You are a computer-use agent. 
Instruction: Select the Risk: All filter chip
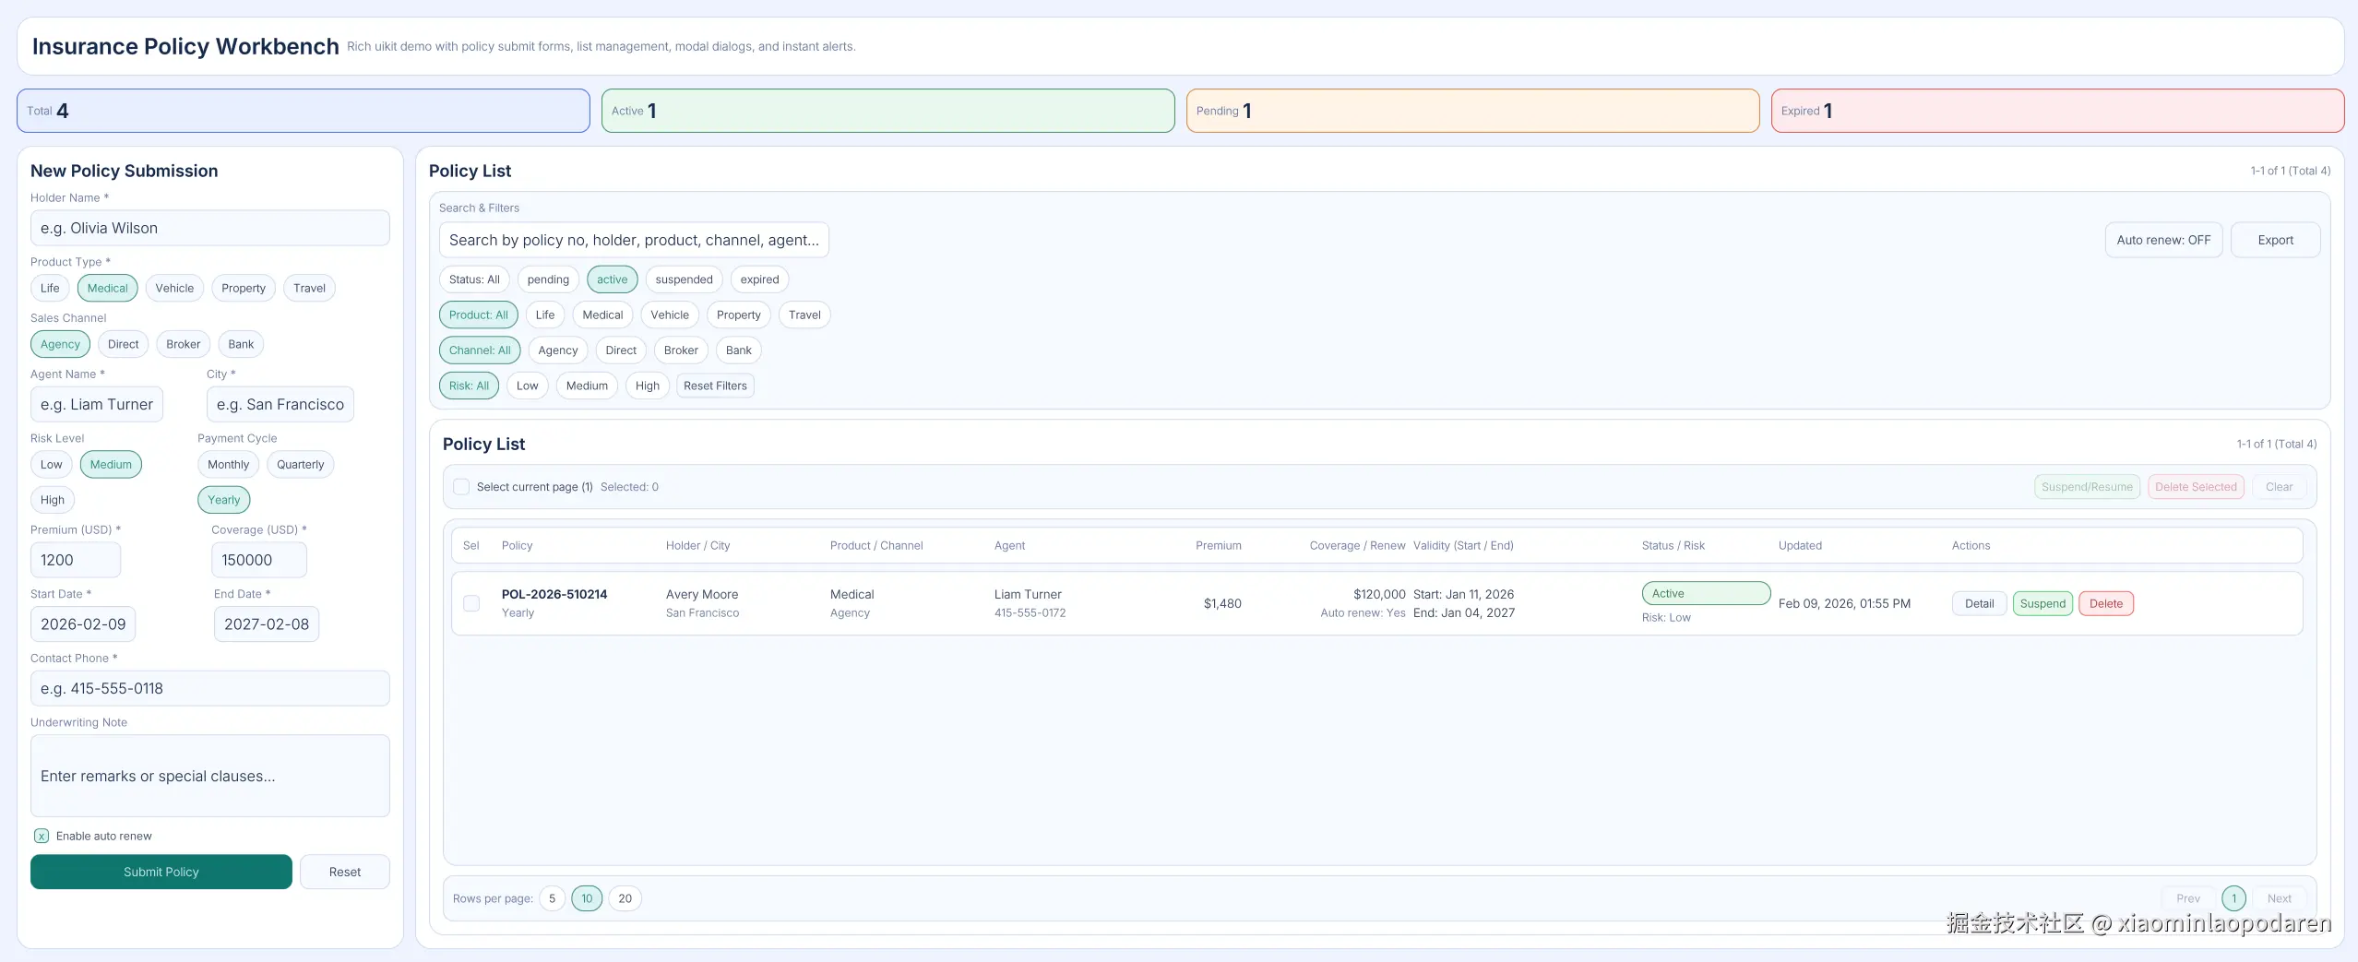pyautogui.click(x=470, y=386)
